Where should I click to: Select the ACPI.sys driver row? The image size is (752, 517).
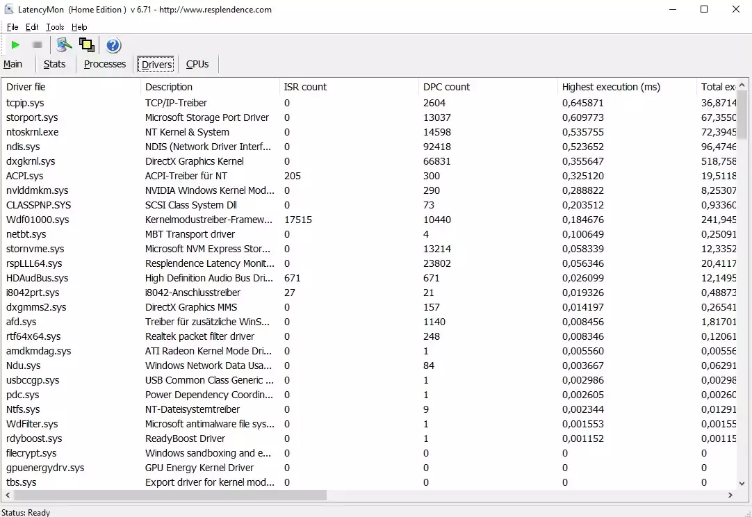pyautogui.click(x=369, y=176)
